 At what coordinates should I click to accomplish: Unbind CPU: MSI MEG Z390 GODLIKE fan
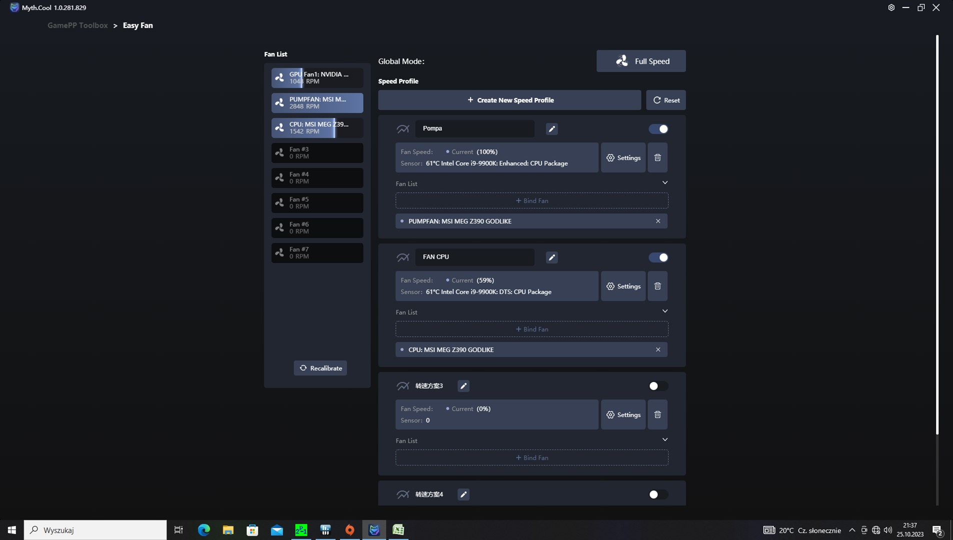(658, 349)
